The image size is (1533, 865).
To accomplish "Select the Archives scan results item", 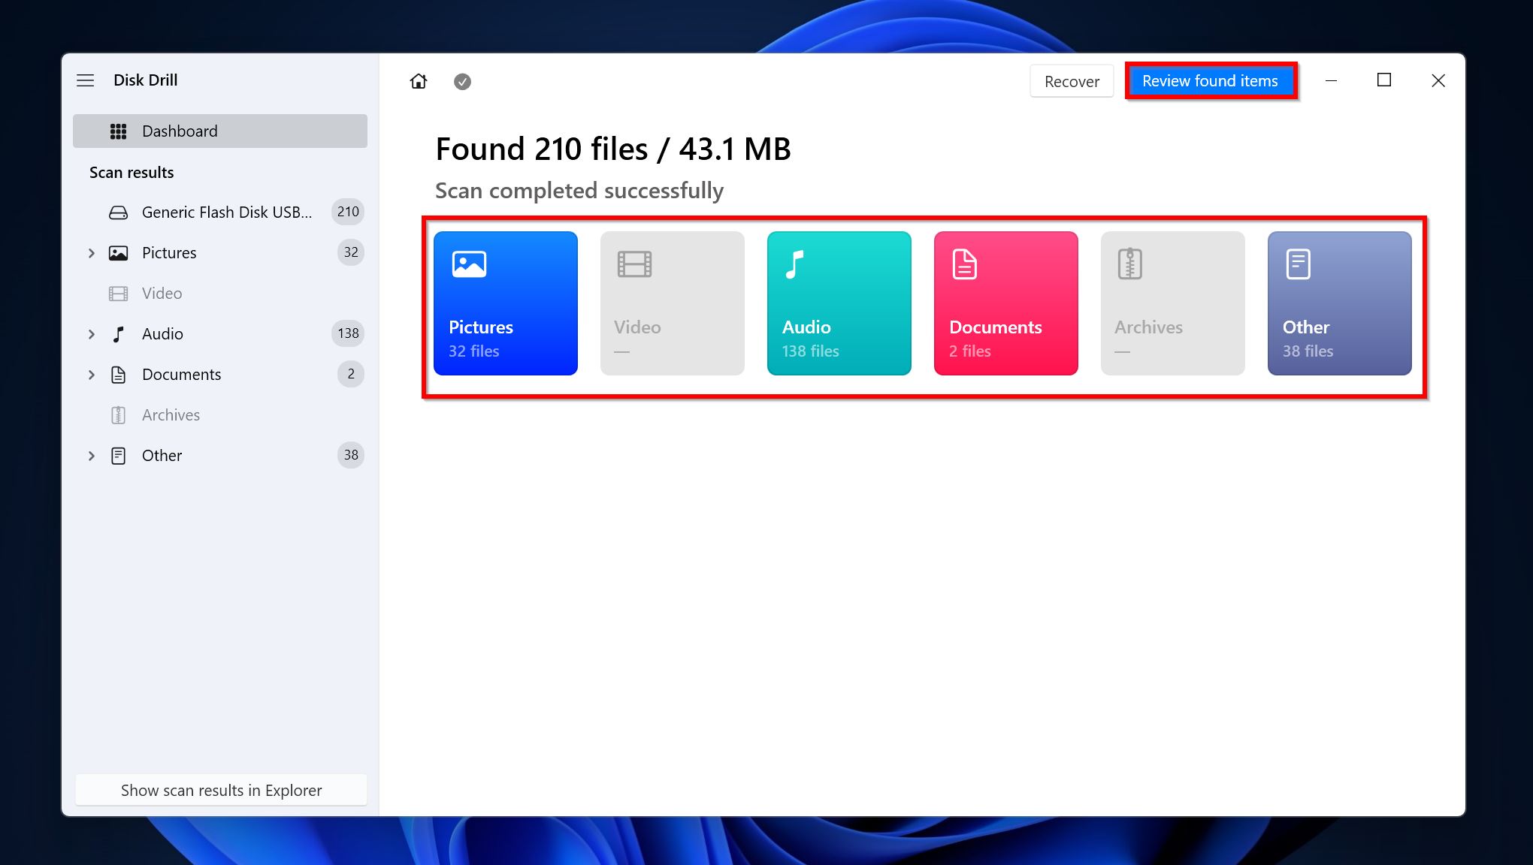I will (171, 414).
